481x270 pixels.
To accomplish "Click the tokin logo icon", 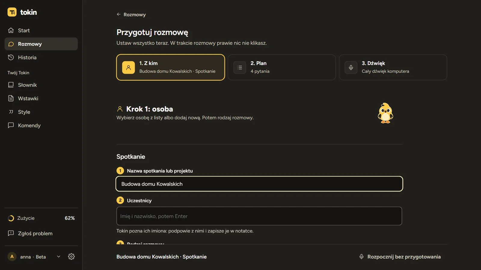I will [x=12, y=12].
